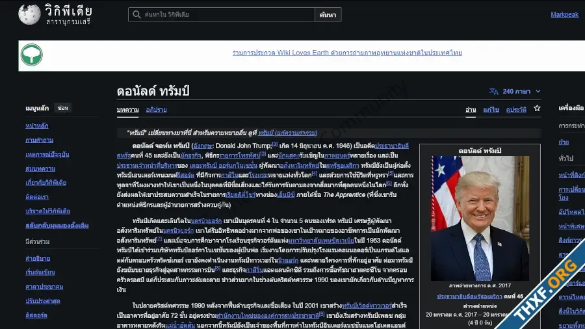Image resolution: width=585 pixels, height=329 pixels.
Task: Click the ซ่อน button beside เมนูหลัก
Action: [62, 108]
